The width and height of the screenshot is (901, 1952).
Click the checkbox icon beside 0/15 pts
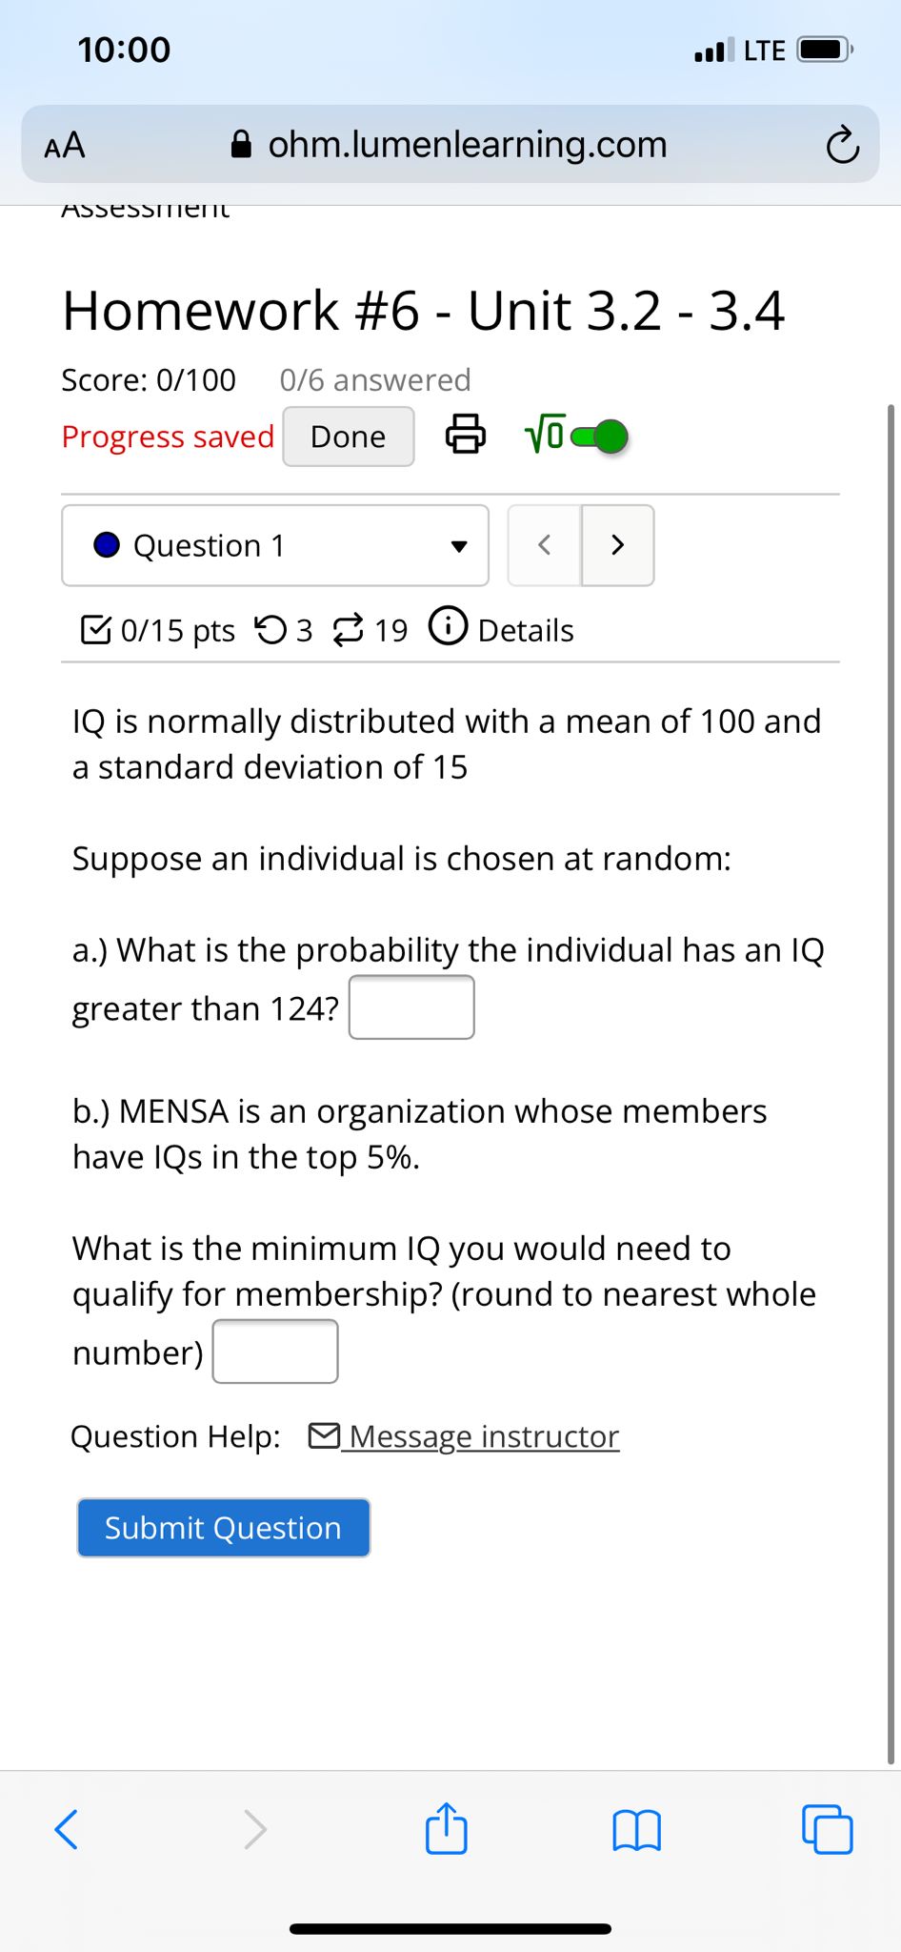pos(96,628)
